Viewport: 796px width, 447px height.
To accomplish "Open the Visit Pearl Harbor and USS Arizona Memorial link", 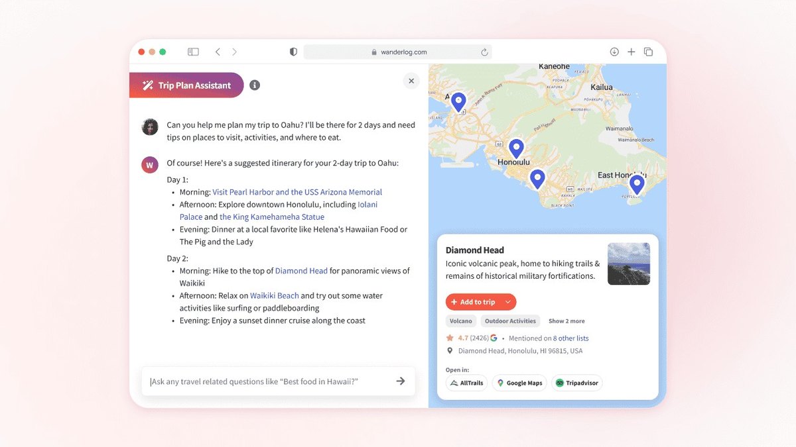I will 297,192.
